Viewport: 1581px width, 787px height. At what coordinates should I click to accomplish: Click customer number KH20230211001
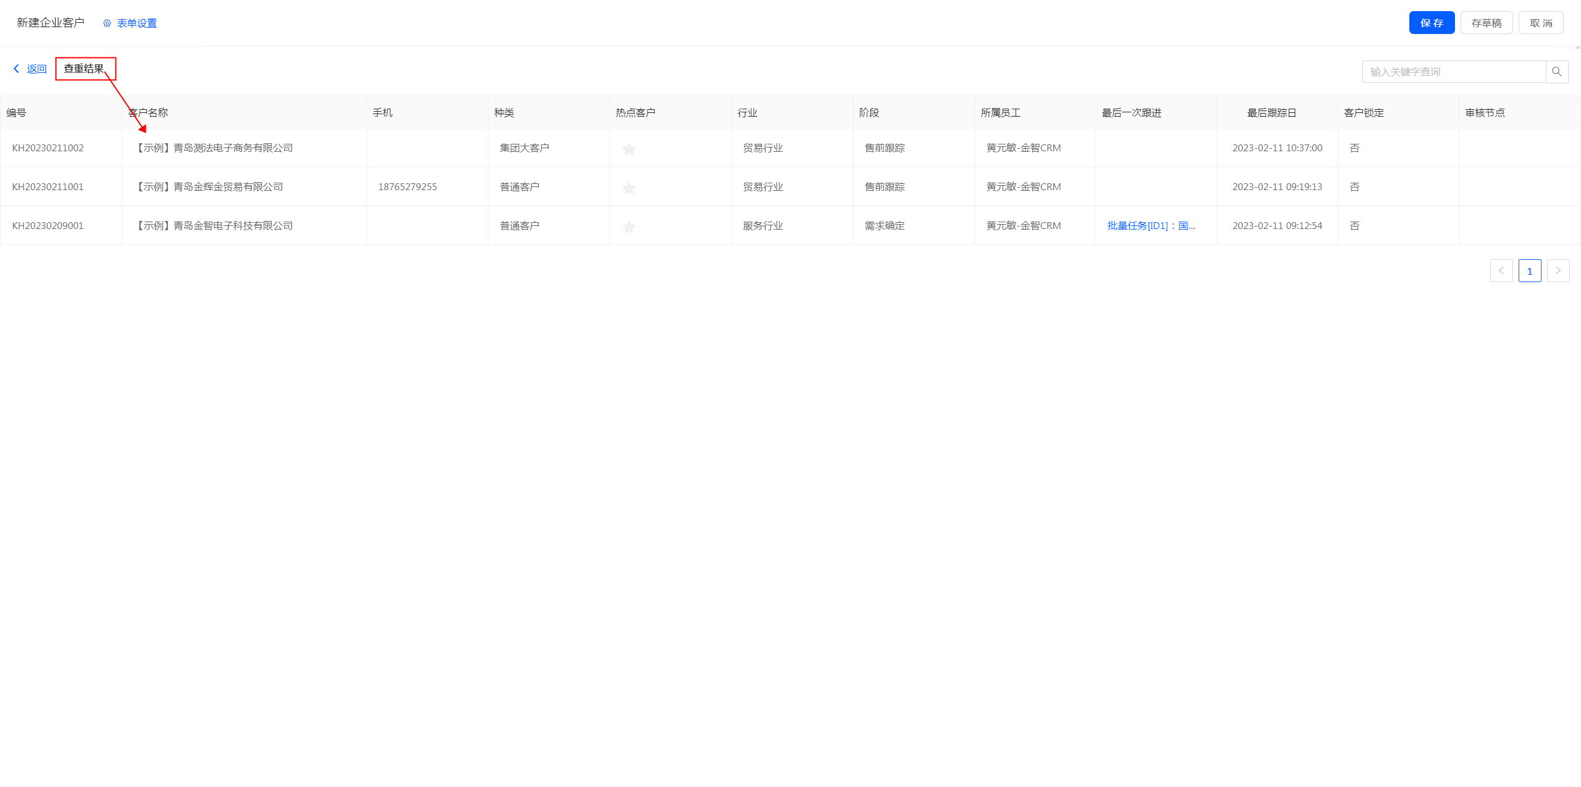click(48, 187)
